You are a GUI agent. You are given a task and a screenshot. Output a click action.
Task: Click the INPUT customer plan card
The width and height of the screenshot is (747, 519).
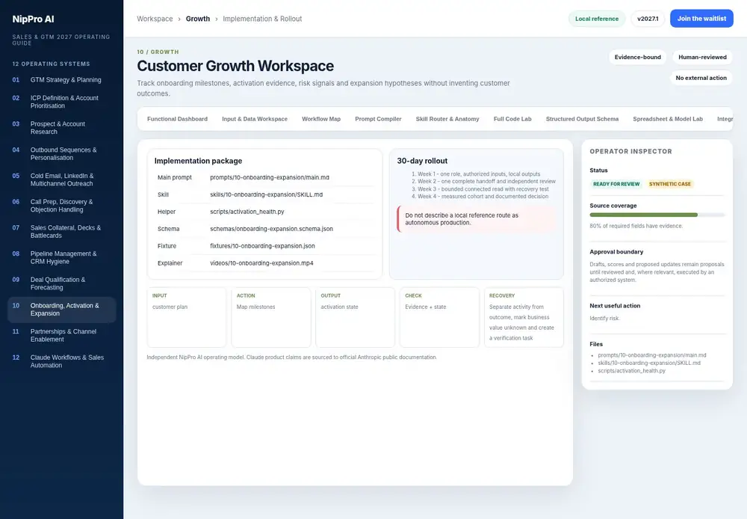[x=186, y=317]
